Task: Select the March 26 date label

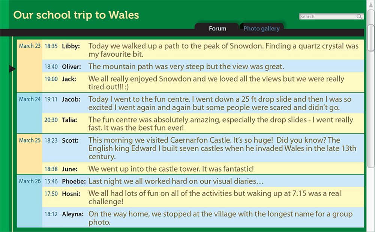Action: (x=30, y=181)
